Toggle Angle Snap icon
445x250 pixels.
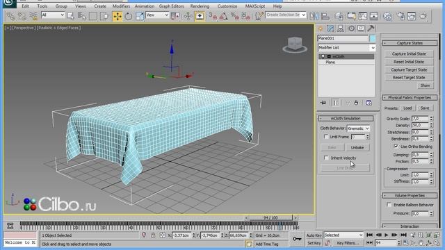click(x=224, y=16)
